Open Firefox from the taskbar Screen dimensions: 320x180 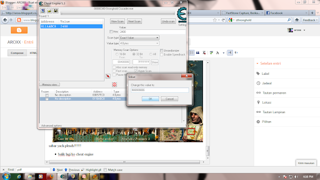coord(51,177)
